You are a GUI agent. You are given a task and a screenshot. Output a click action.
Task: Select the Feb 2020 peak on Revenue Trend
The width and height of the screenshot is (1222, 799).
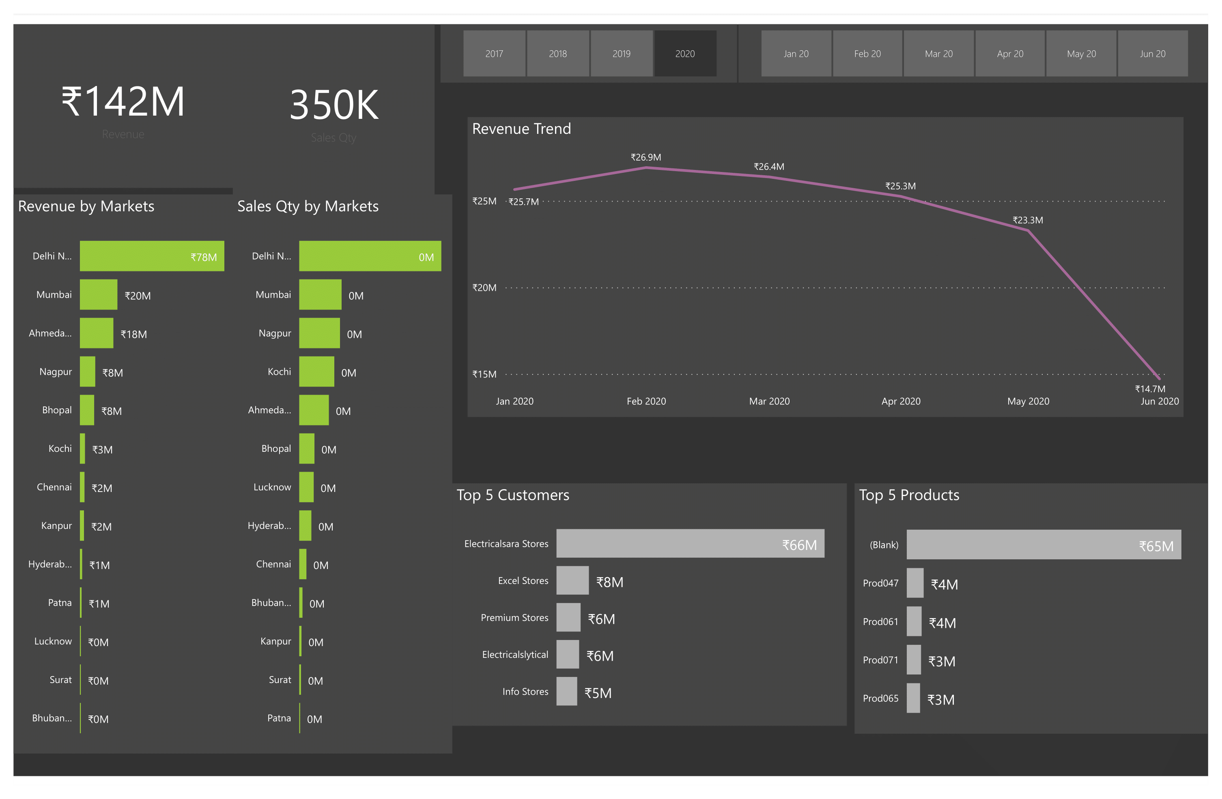click(x=646, y=167)
